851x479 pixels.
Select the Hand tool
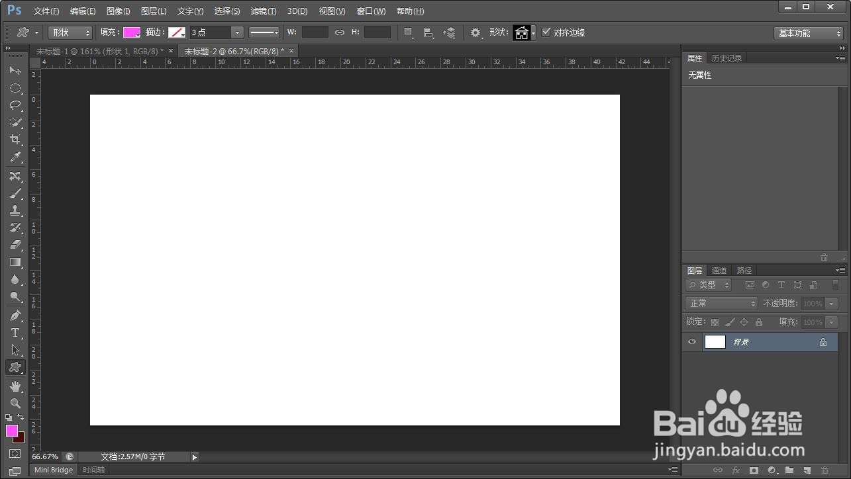(x=15, y=386)
